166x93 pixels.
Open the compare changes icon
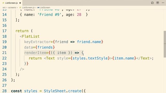pos(152,3)
